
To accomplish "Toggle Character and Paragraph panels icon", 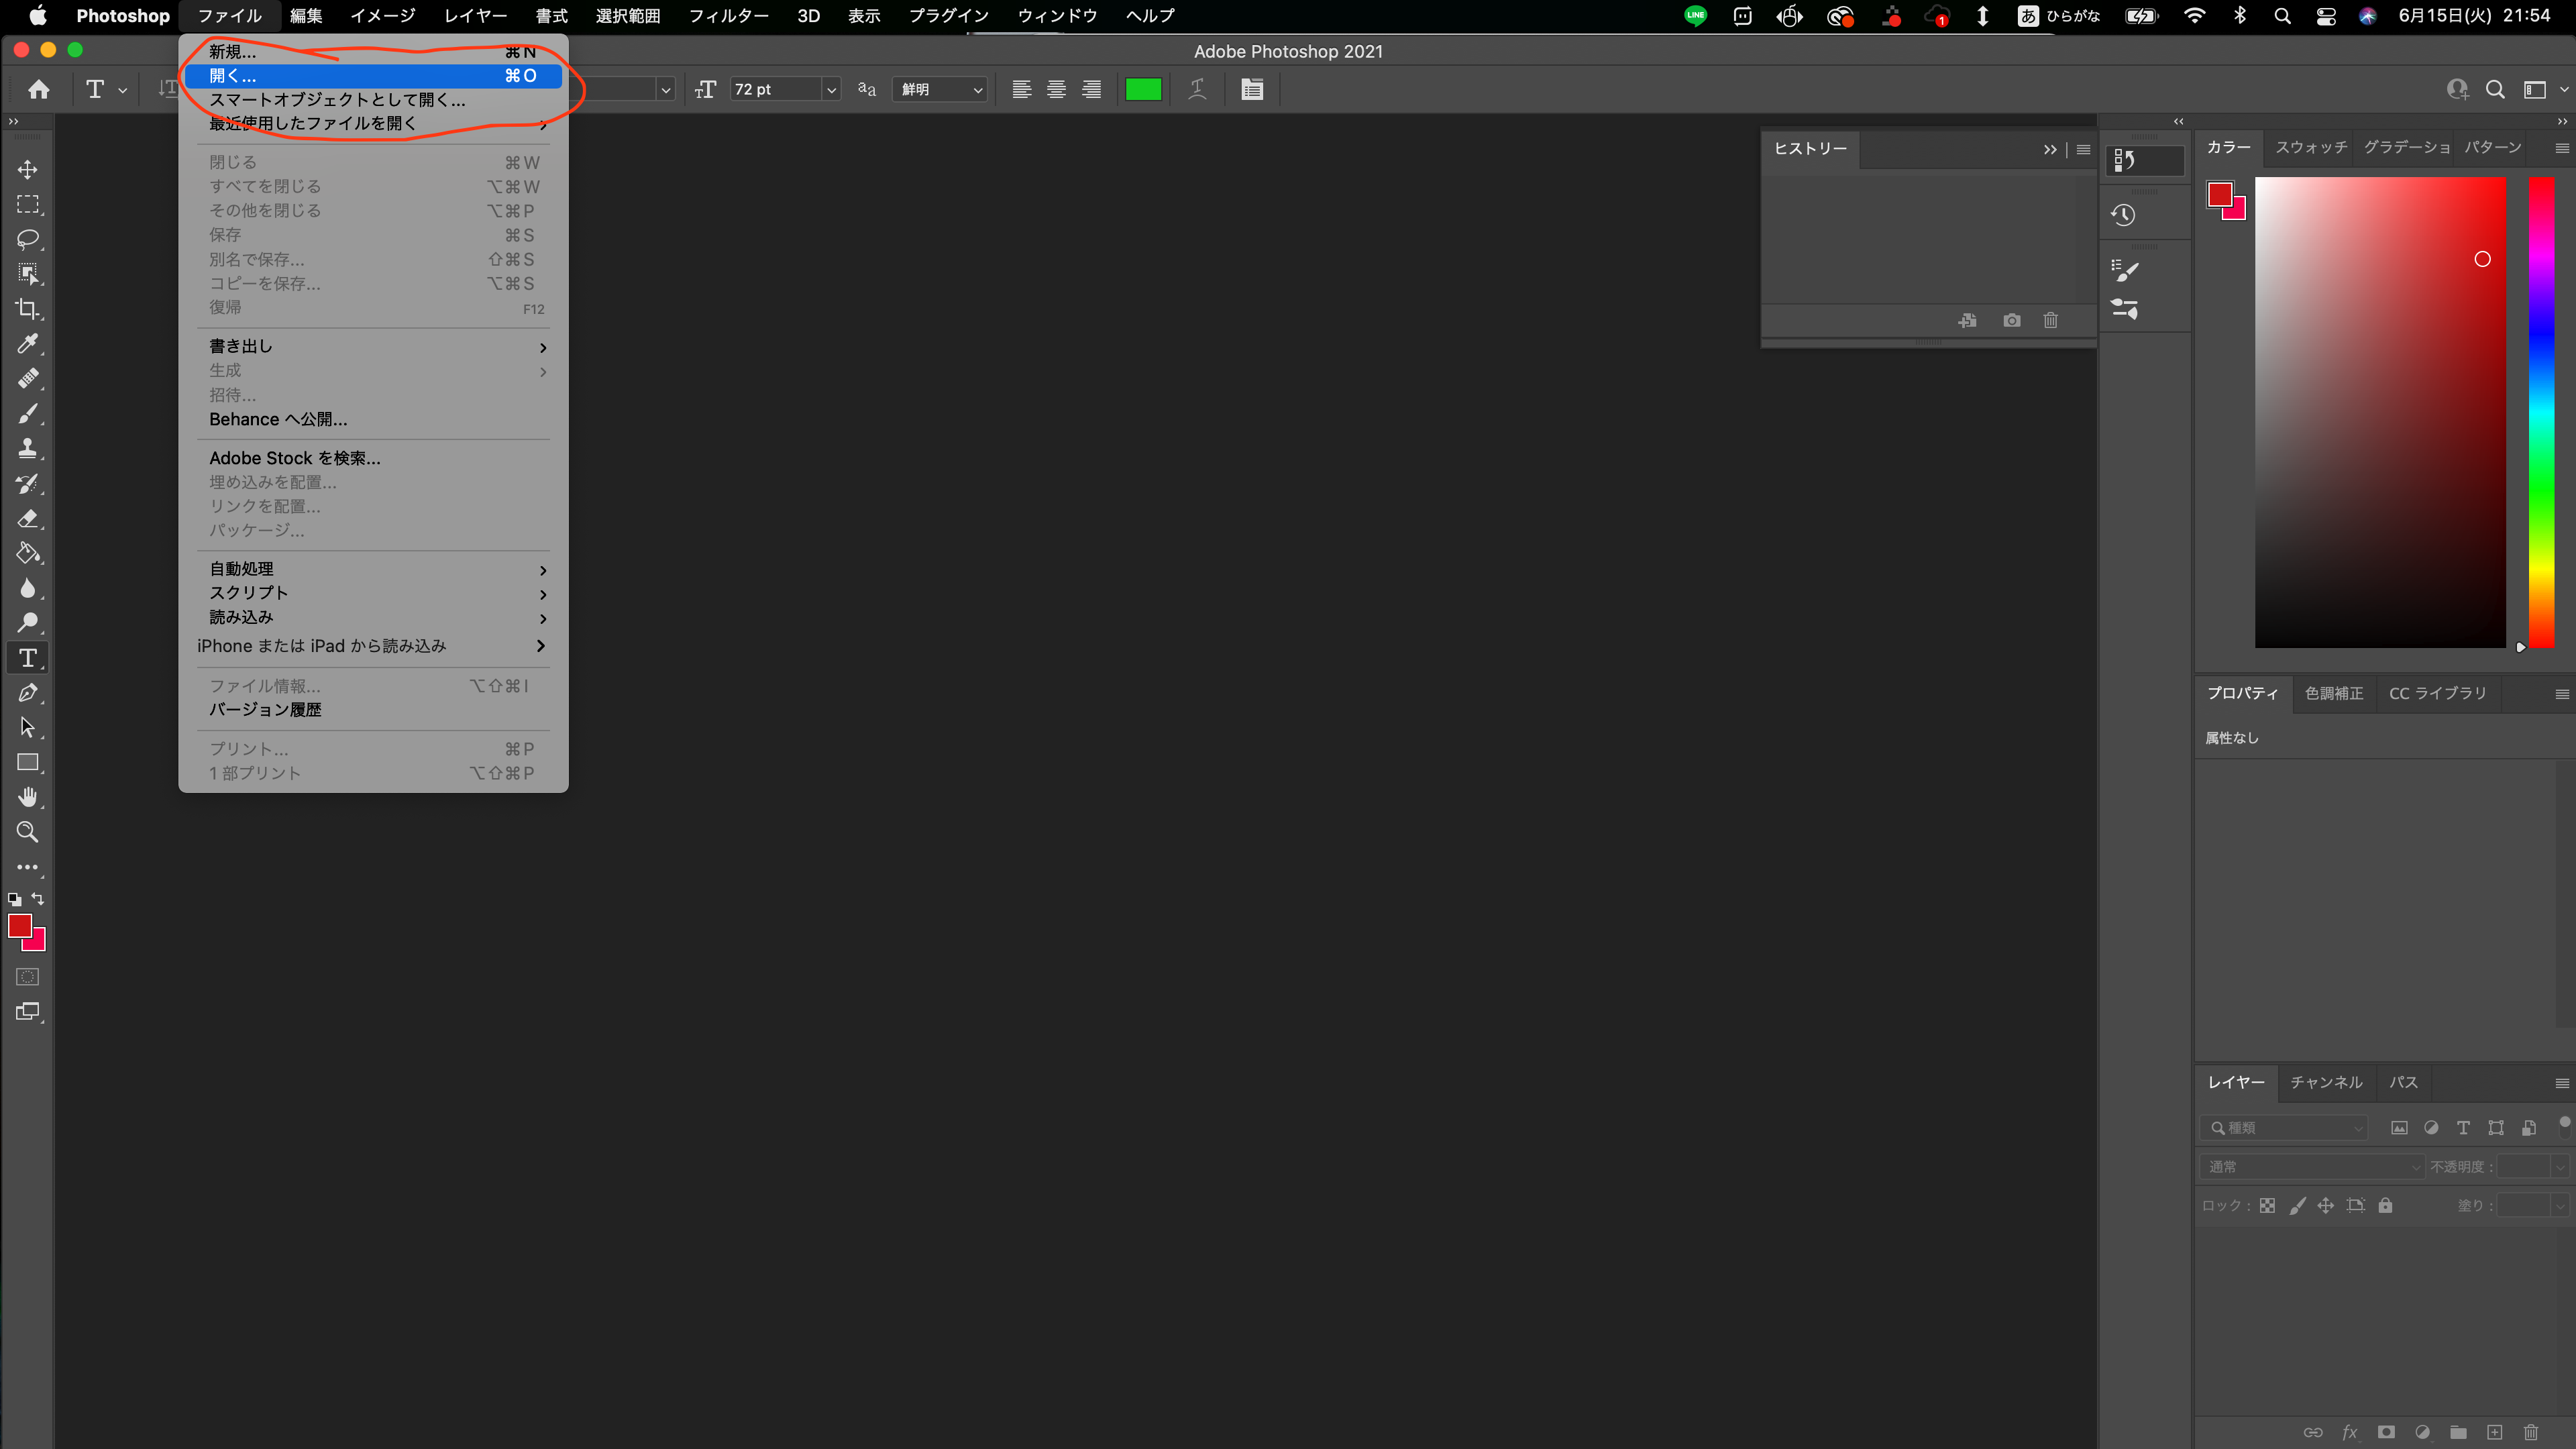I will [1252, 89].
